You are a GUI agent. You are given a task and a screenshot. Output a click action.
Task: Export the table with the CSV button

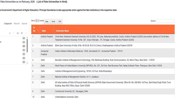[60, 21]
